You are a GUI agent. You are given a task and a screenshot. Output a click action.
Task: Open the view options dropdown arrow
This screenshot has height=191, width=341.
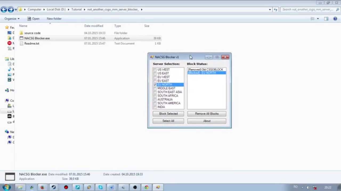[318, 19]
